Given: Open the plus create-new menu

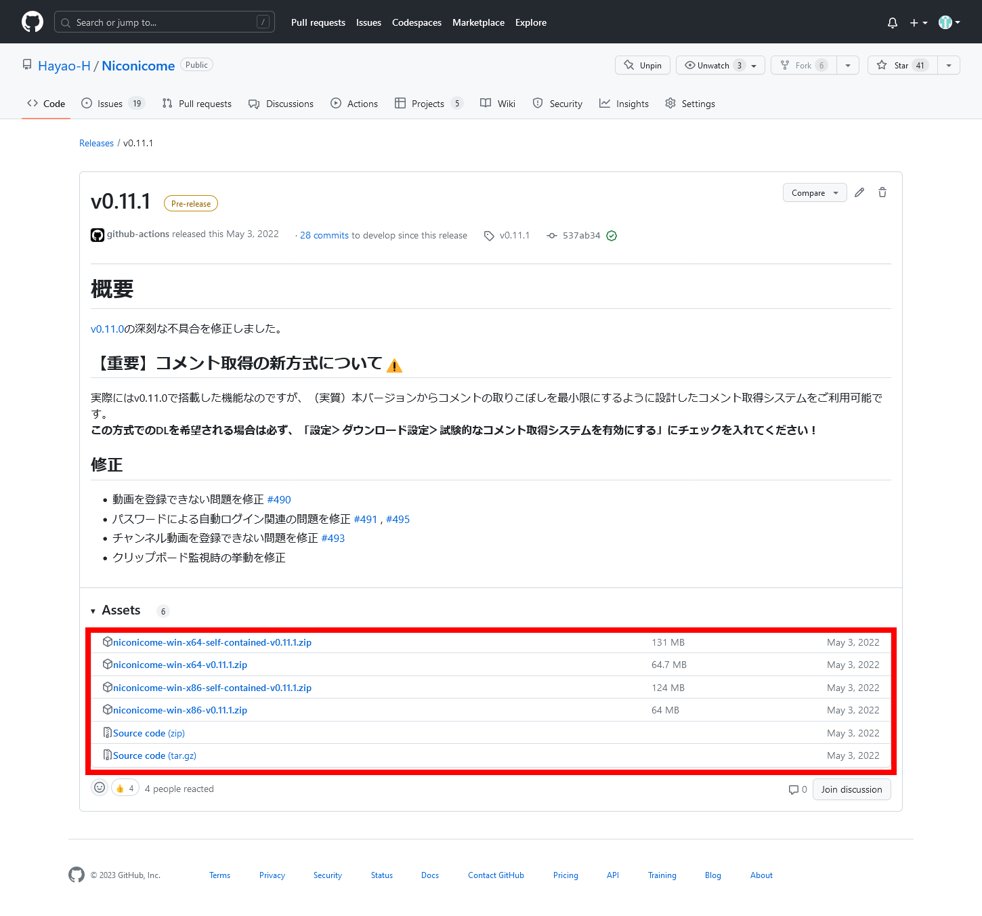Looking at the screenshot, I should point(918,22).
